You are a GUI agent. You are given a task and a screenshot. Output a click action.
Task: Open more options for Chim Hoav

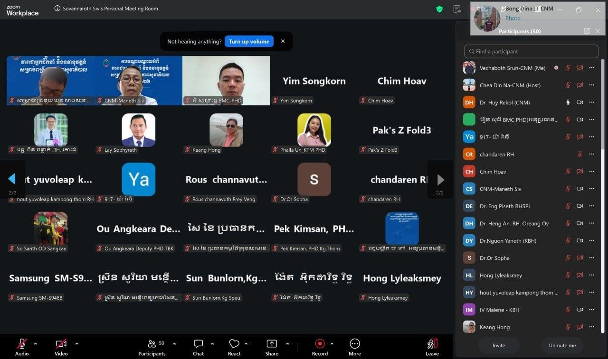[591, 172]
